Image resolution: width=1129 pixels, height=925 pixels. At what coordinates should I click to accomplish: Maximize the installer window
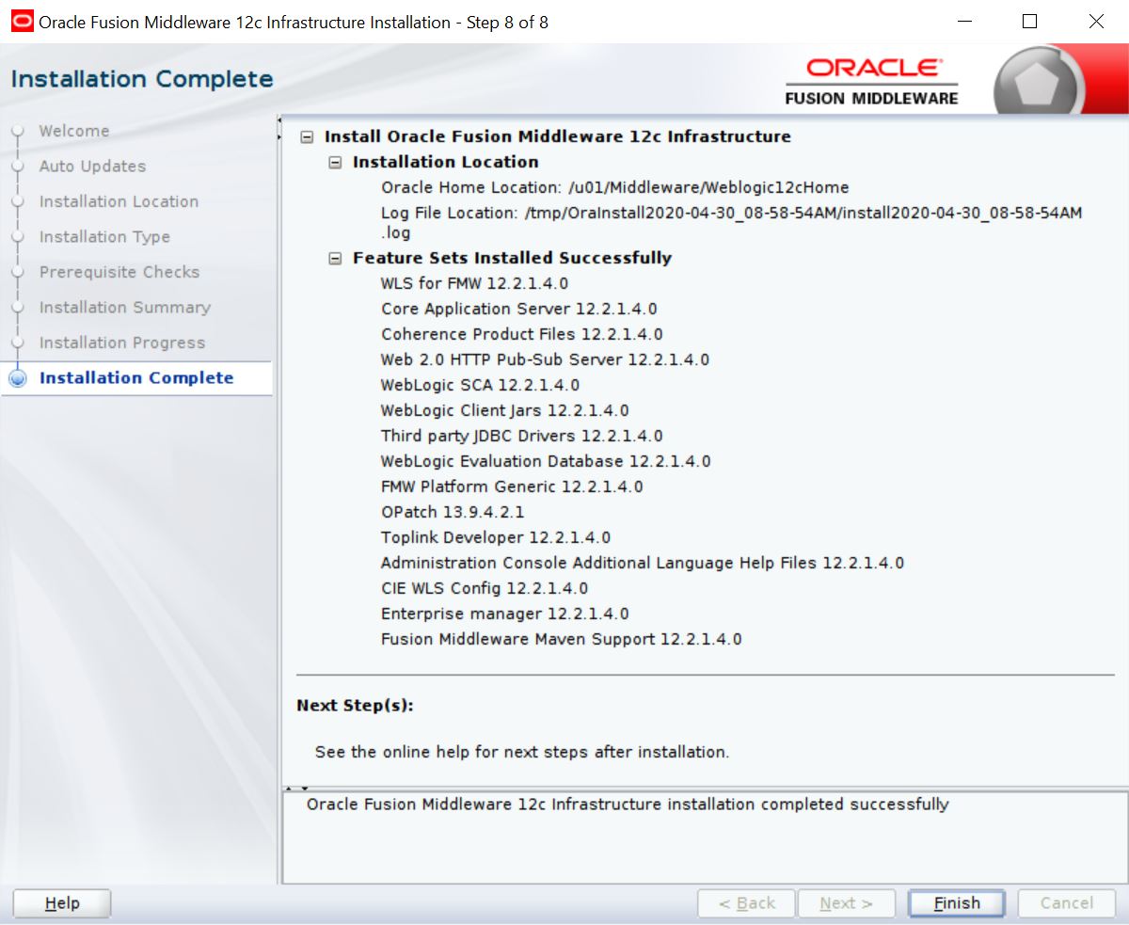tap(1029, 21)
